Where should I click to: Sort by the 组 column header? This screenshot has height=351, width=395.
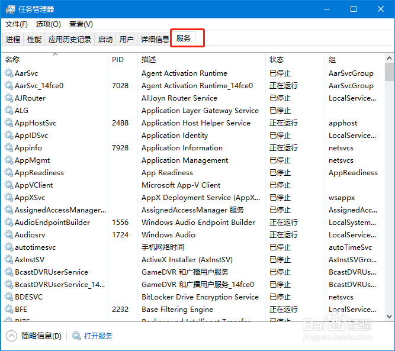click(354, 59)
